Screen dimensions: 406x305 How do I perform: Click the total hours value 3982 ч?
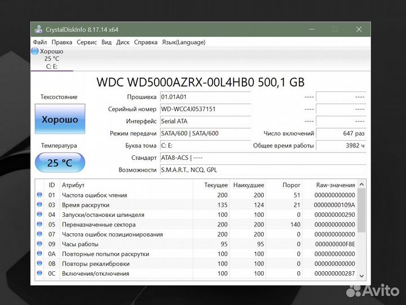click(341, 146)
